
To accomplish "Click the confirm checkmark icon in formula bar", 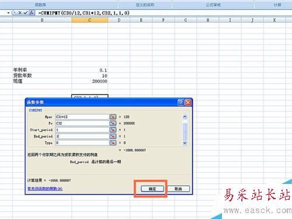I will coord(26,13).
